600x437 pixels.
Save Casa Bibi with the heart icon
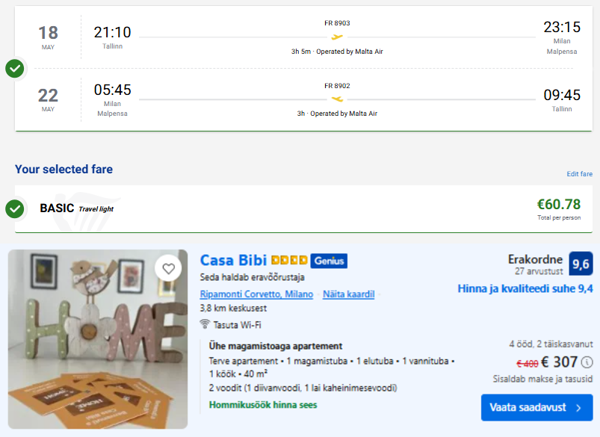coord(168,269)
